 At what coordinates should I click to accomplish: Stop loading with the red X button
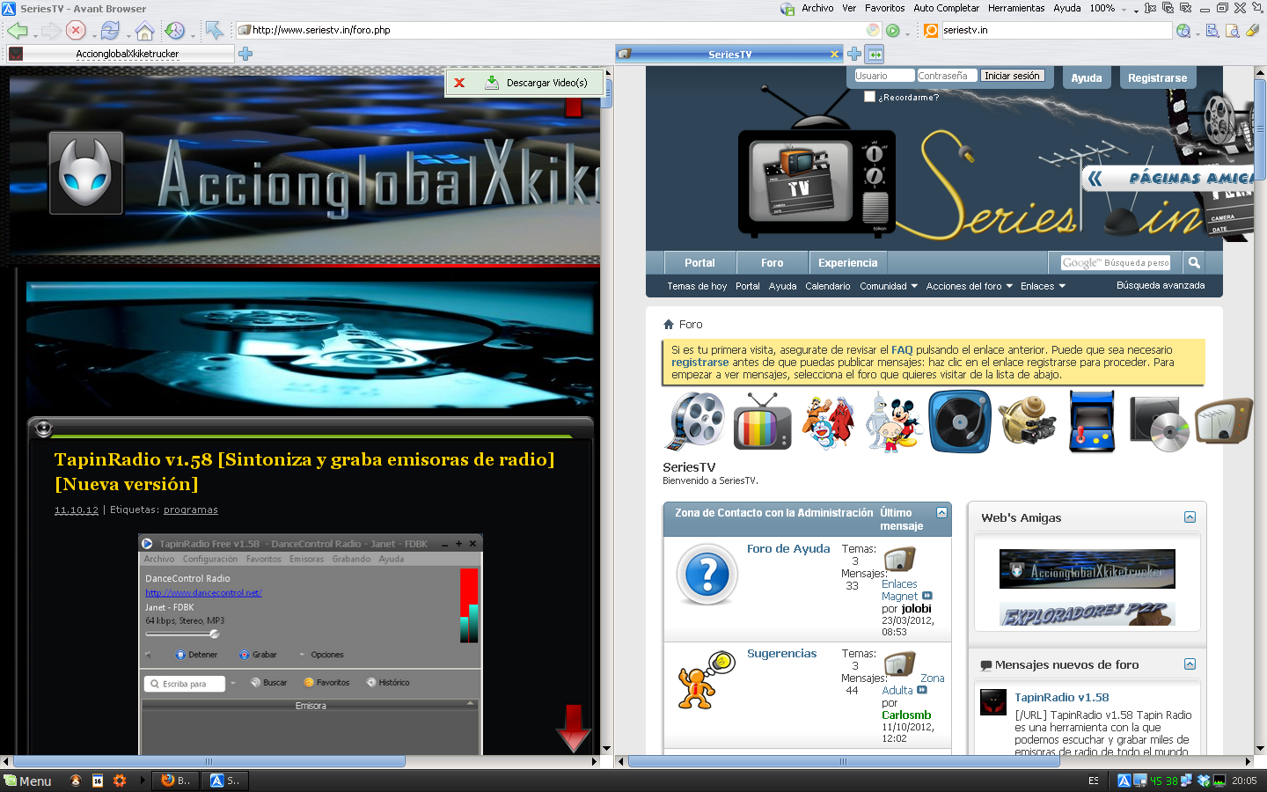coord(76,31)
